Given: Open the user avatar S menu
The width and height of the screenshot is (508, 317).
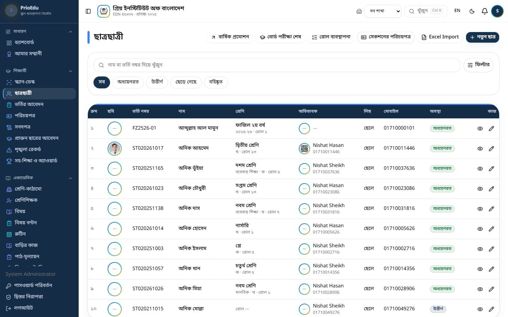Looking at the screenshot, I should pyautogui.click(x=497, y=11).
